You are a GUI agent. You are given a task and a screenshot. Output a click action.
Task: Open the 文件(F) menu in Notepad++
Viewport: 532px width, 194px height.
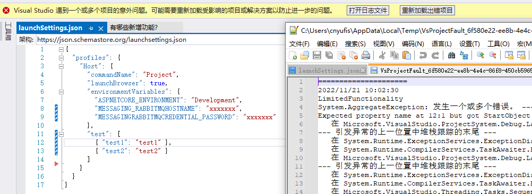point(299,44)
